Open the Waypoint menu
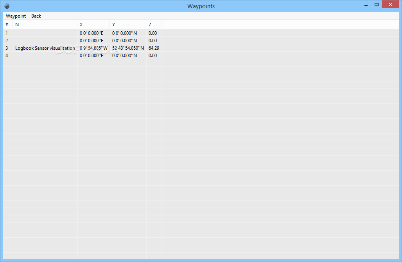Image resolution: width=402 pixels, height=262 pixels. [x=16, y=16]
